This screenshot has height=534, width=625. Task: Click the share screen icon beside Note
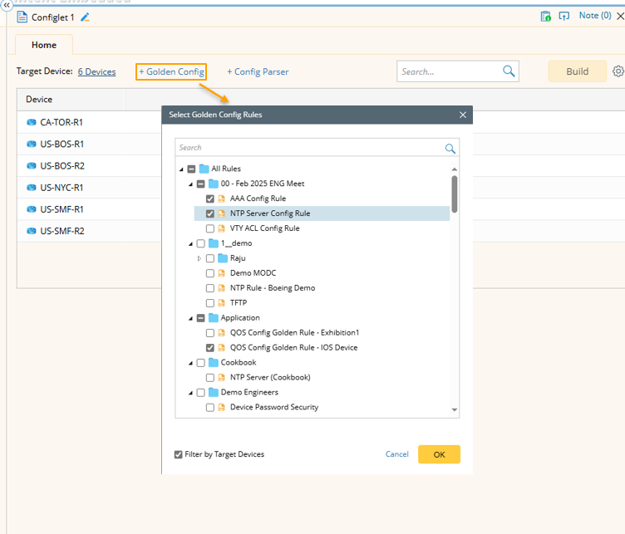pyautogui.click(x=564, y=16)
